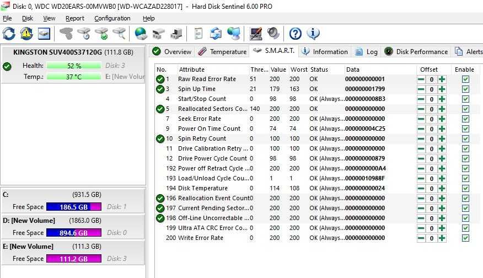This screenshot has width=483, height=278.
Task: Click the hard drive panel icon in toolbar
Action: click(x=44, y=34)
